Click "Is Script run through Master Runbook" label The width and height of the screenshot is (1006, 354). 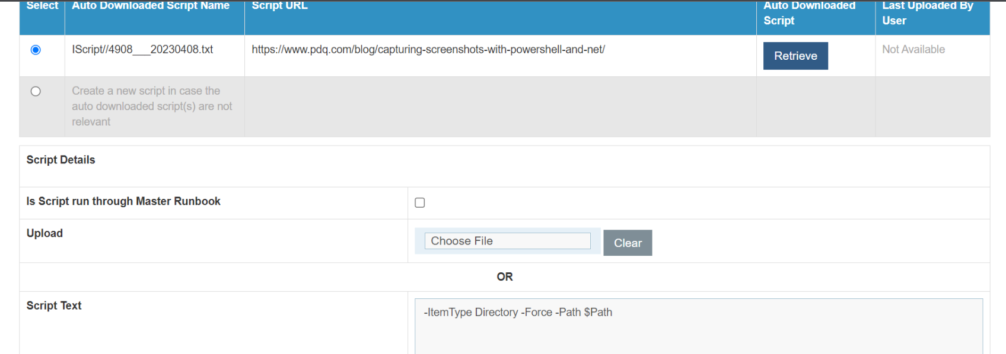[123, 201]
